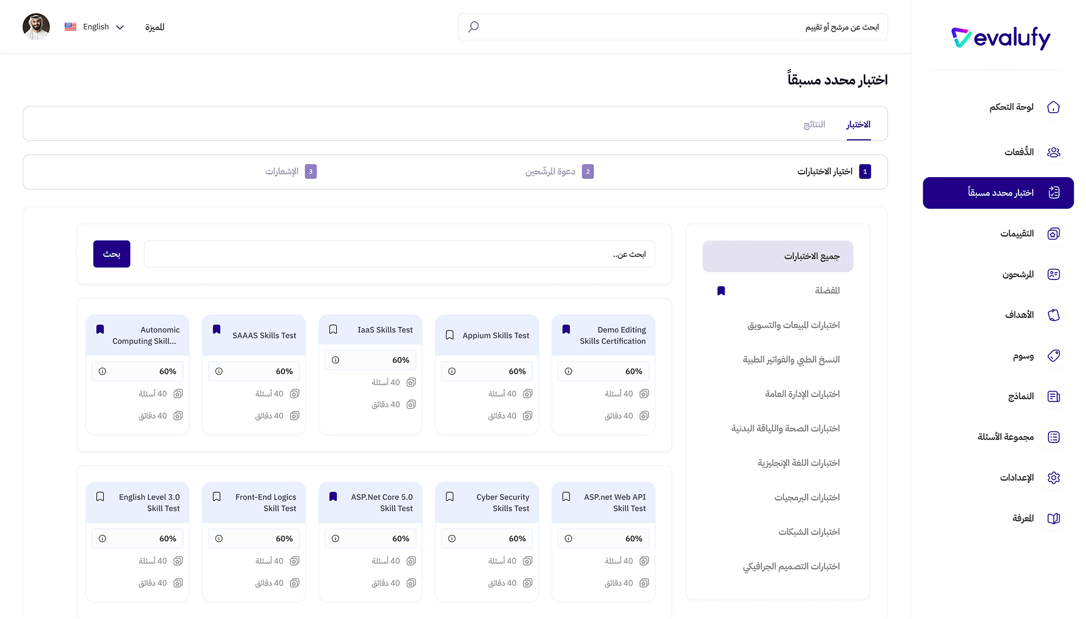Click the search magnifier in top bar
The image size is (1086, 619).
472,26
